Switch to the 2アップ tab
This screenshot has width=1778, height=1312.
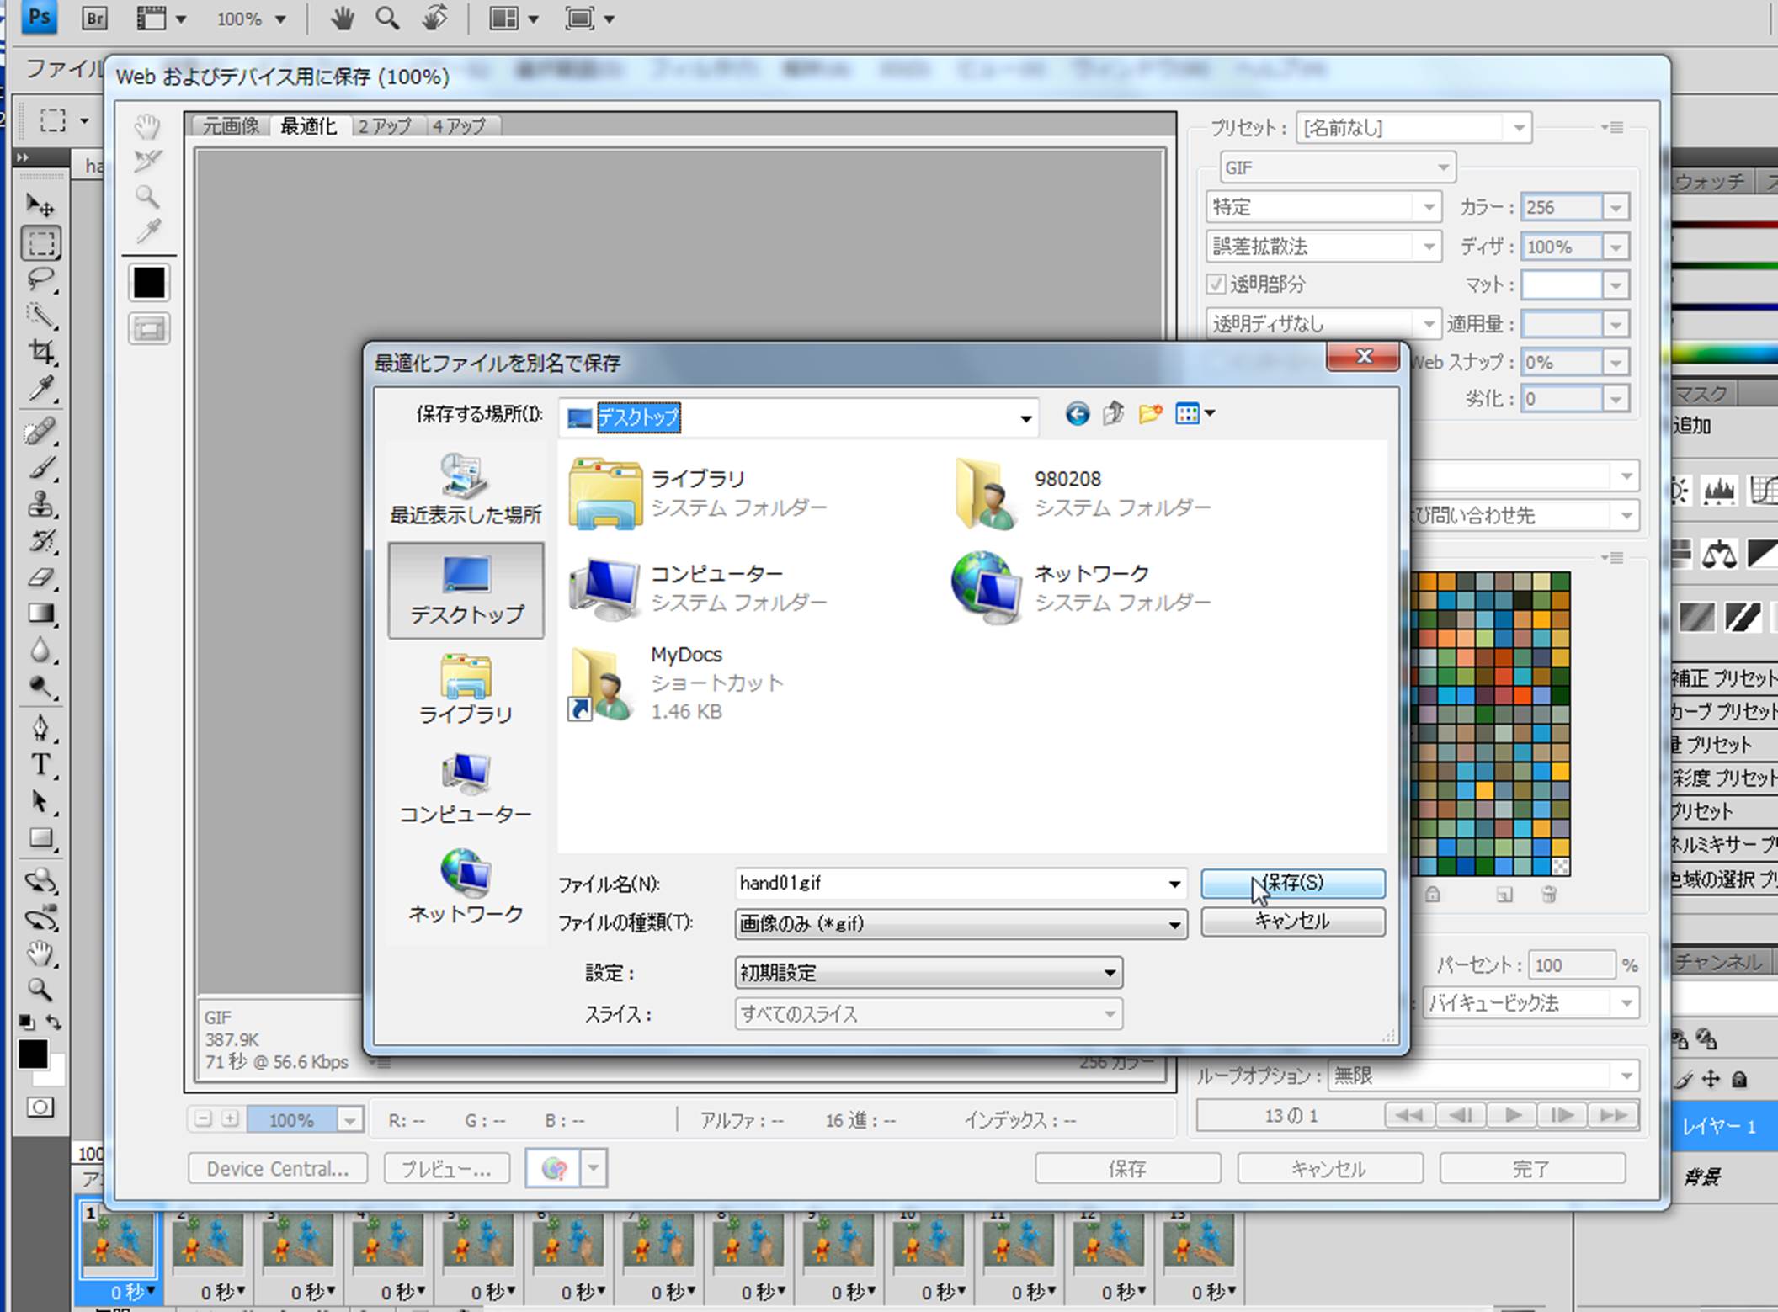(385, 126)
